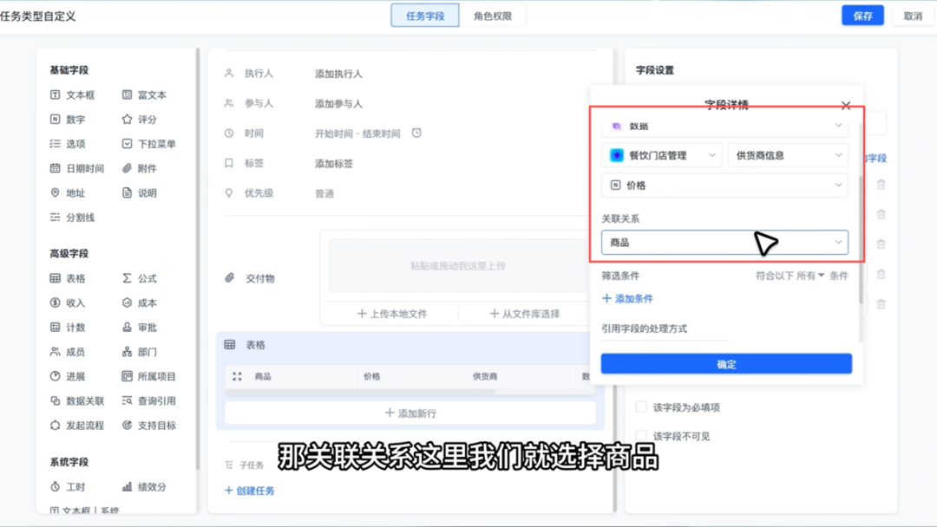Pick the 收入 income field

68,303
